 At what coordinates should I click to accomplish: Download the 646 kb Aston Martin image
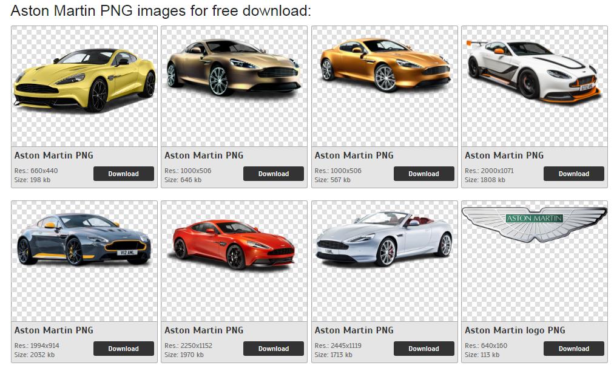273,174
